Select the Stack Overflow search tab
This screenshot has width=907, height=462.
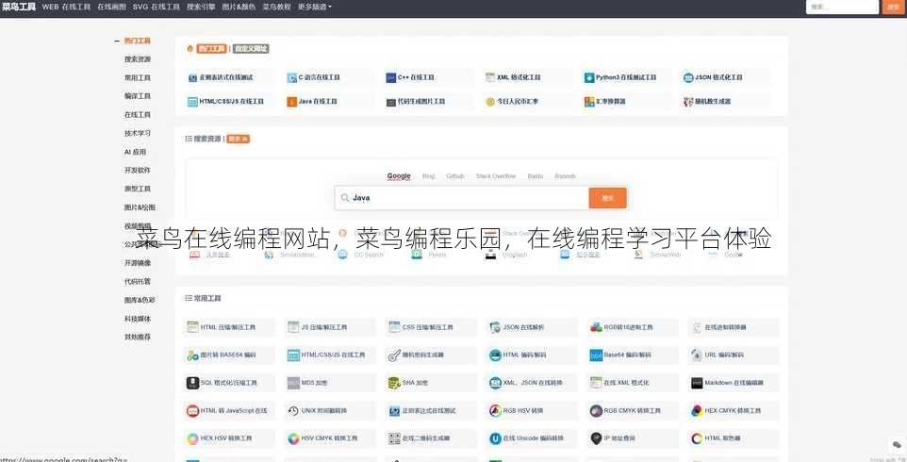[x=496, y=176]
